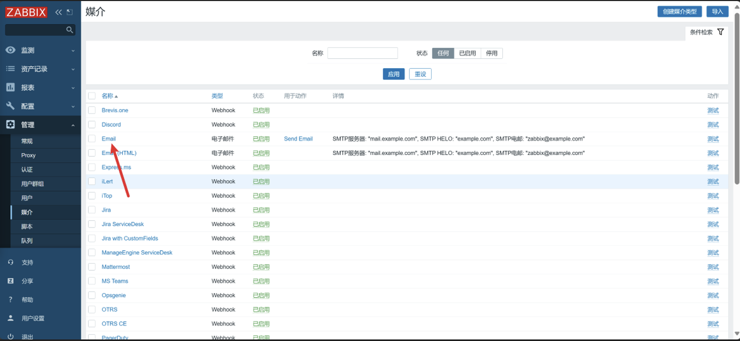
Task: Open the MS Teams media type link
Action: pos(115,281)
